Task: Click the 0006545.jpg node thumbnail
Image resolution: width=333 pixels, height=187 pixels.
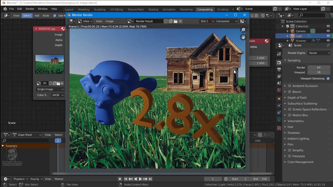Action: (50, 64)
